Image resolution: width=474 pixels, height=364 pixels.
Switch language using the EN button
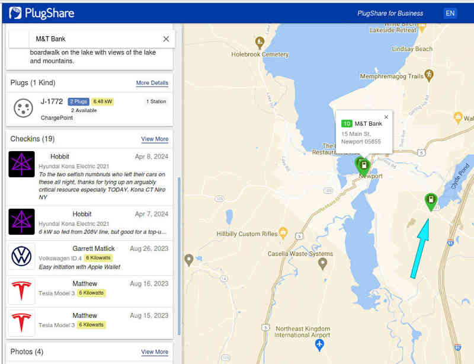pyautogui.click(x=450, y=12)
